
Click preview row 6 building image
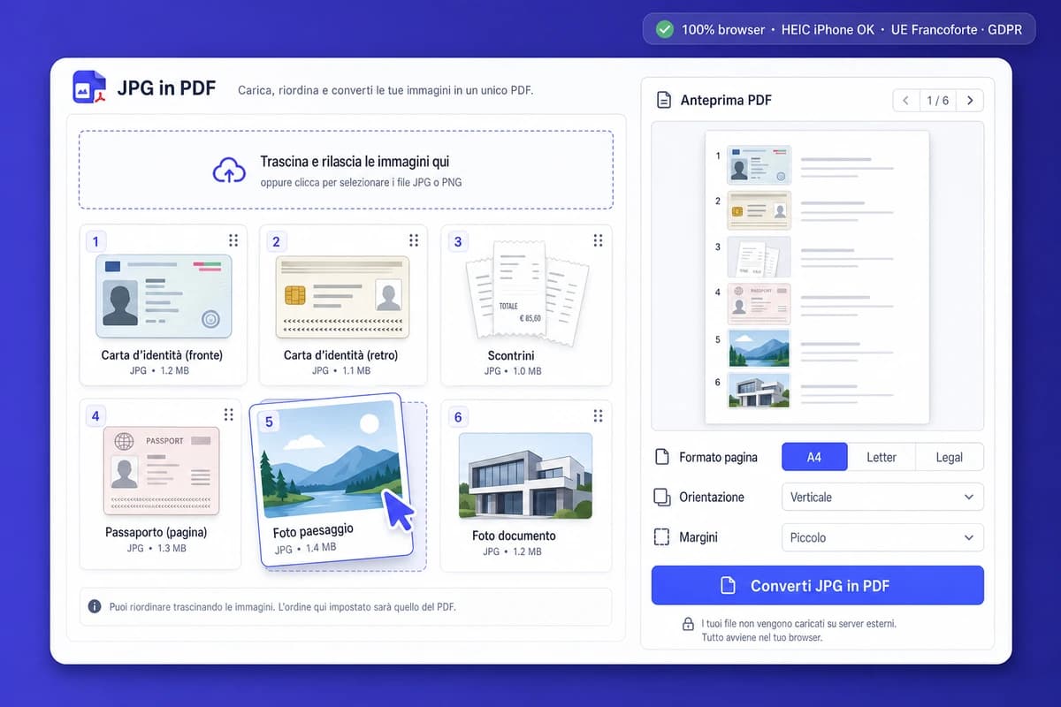[759, 390]
